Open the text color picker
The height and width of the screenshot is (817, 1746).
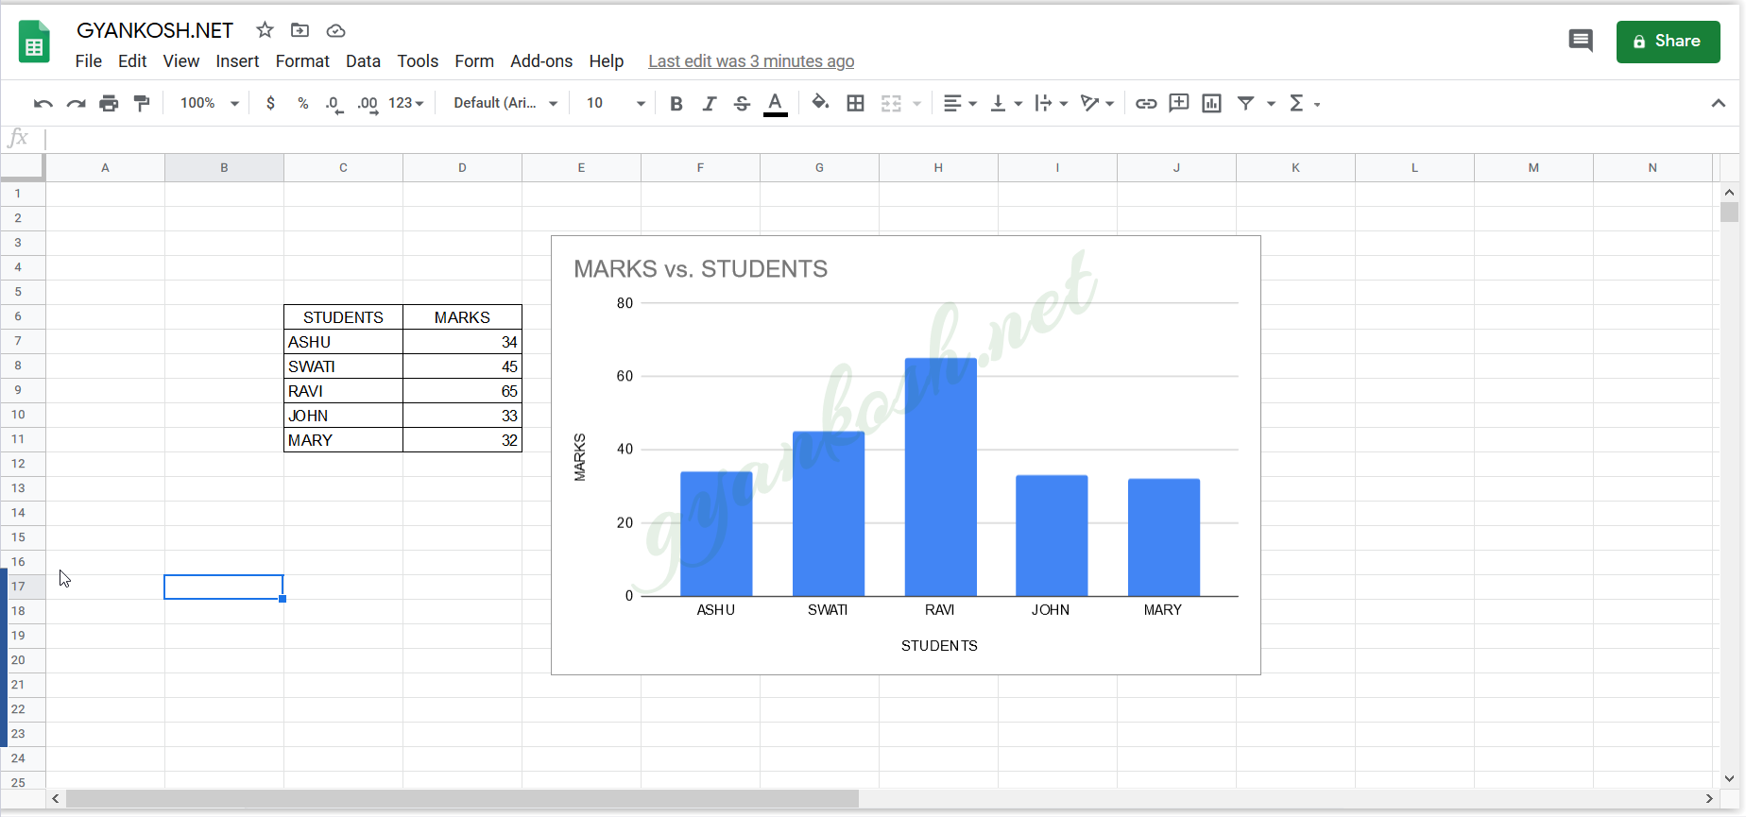coord(775,103)
